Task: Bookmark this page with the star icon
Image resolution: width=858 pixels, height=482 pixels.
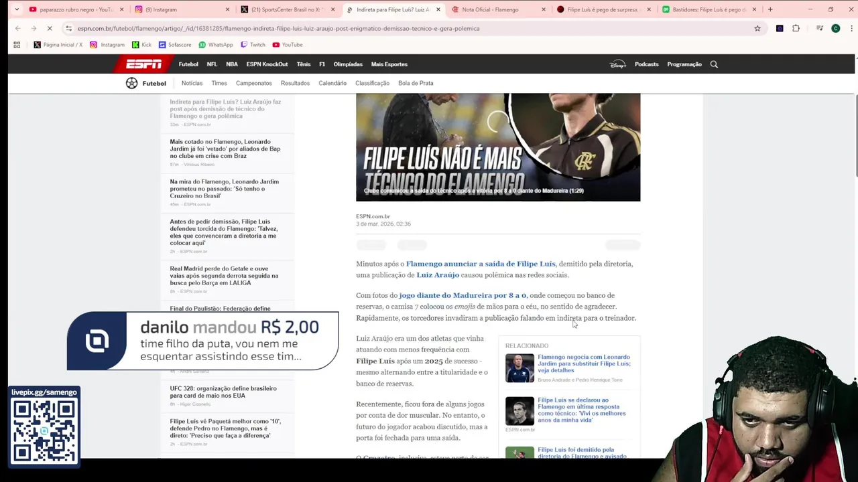Action: coord(757,28)
